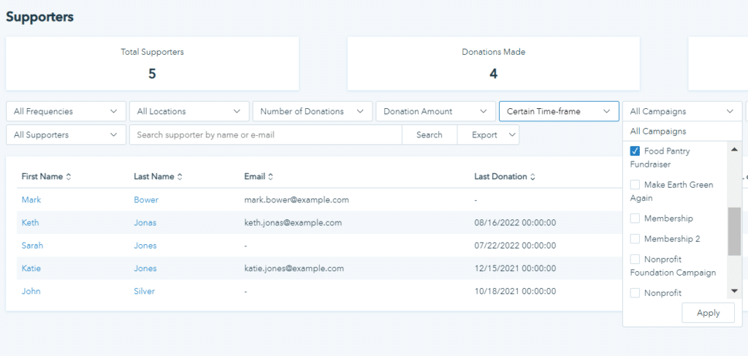Open Number of Donations dropdown
The image size is (748, 356).
(313, 111)
